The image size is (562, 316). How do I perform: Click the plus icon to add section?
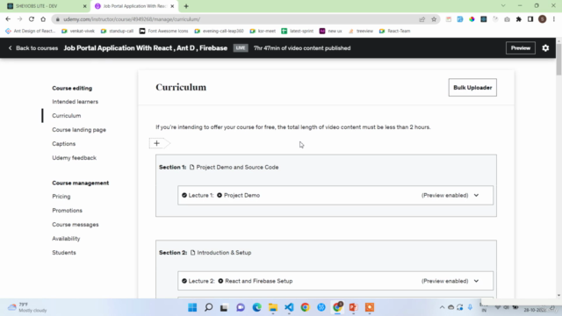[x=156, y=143]
